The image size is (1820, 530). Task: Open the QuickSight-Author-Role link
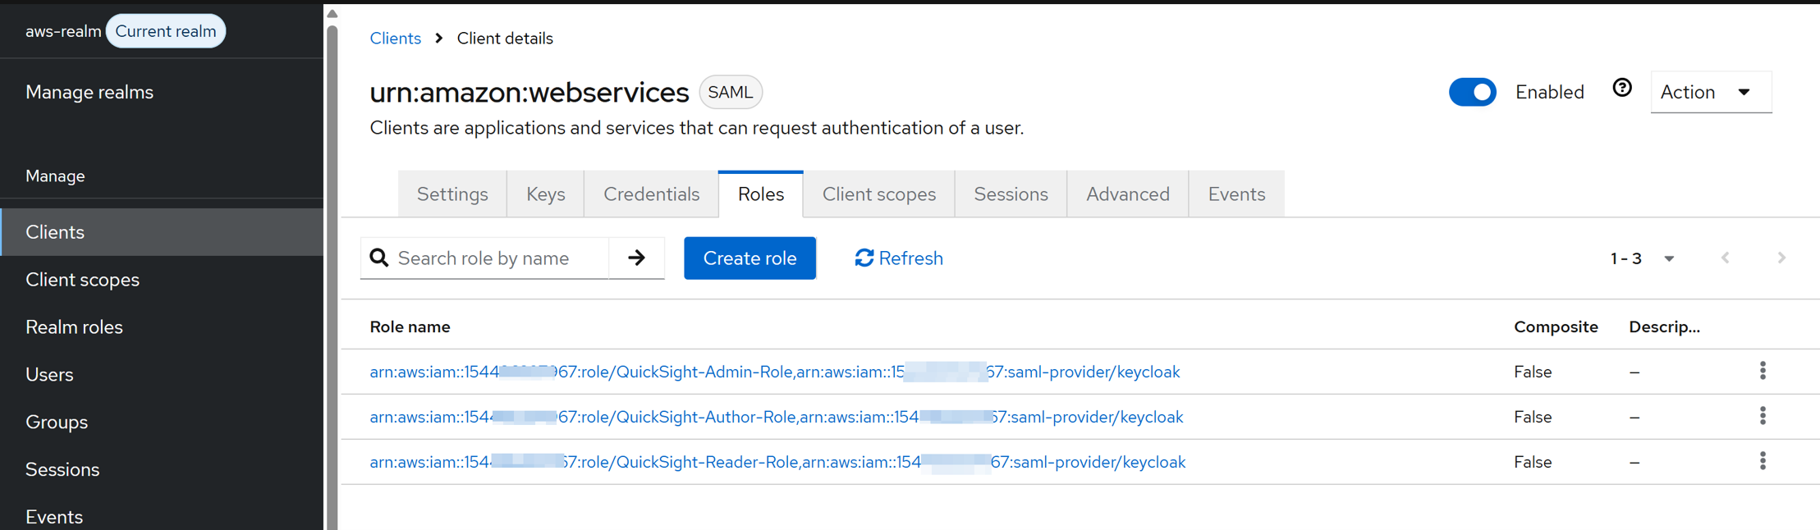(776, 417)
